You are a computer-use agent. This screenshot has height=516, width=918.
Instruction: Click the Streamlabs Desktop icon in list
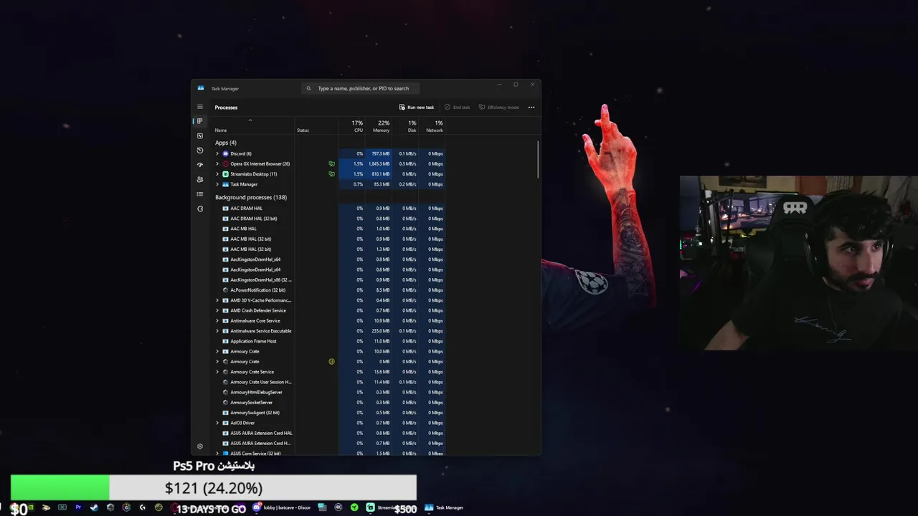pos(225,174)
